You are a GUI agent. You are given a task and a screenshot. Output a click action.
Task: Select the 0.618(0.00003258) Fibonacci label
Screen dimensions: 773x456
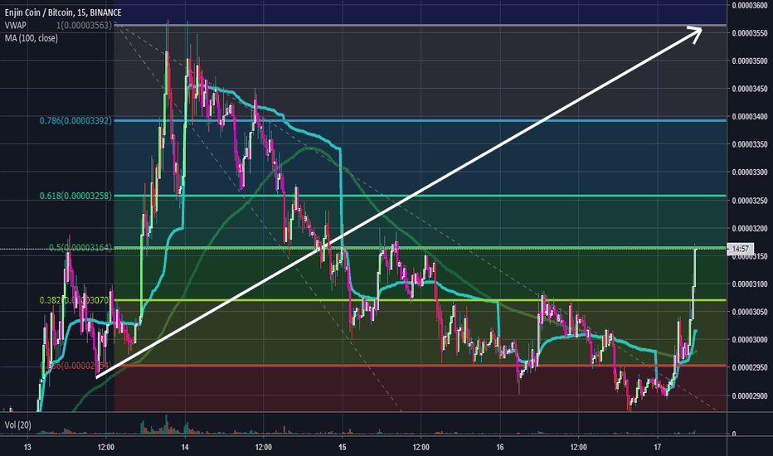coord(76,196)
